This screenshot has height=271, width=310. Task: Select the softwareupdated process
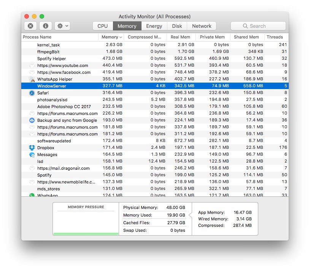coord(155,141)
